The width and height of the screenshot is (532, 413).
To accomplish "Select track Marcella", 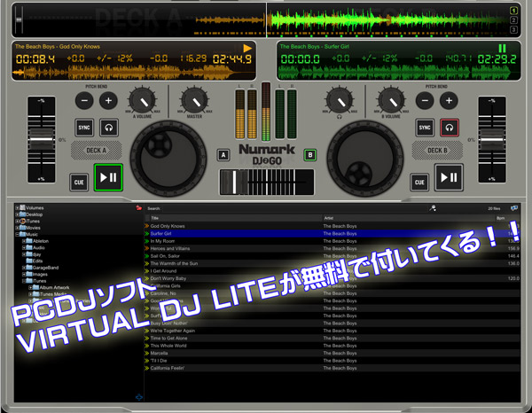I will (x=332, y=353).
